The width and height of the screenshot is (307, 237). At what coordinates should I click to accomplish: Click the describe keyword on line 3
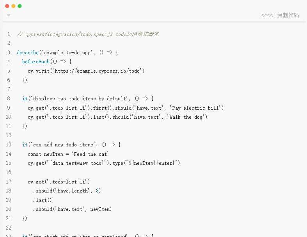(x=27, y=52)
